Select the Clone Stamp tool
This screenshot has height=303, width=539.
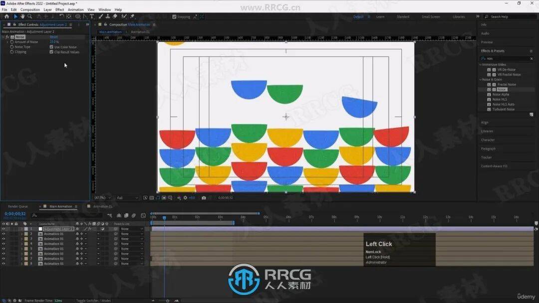coord(107,16)
